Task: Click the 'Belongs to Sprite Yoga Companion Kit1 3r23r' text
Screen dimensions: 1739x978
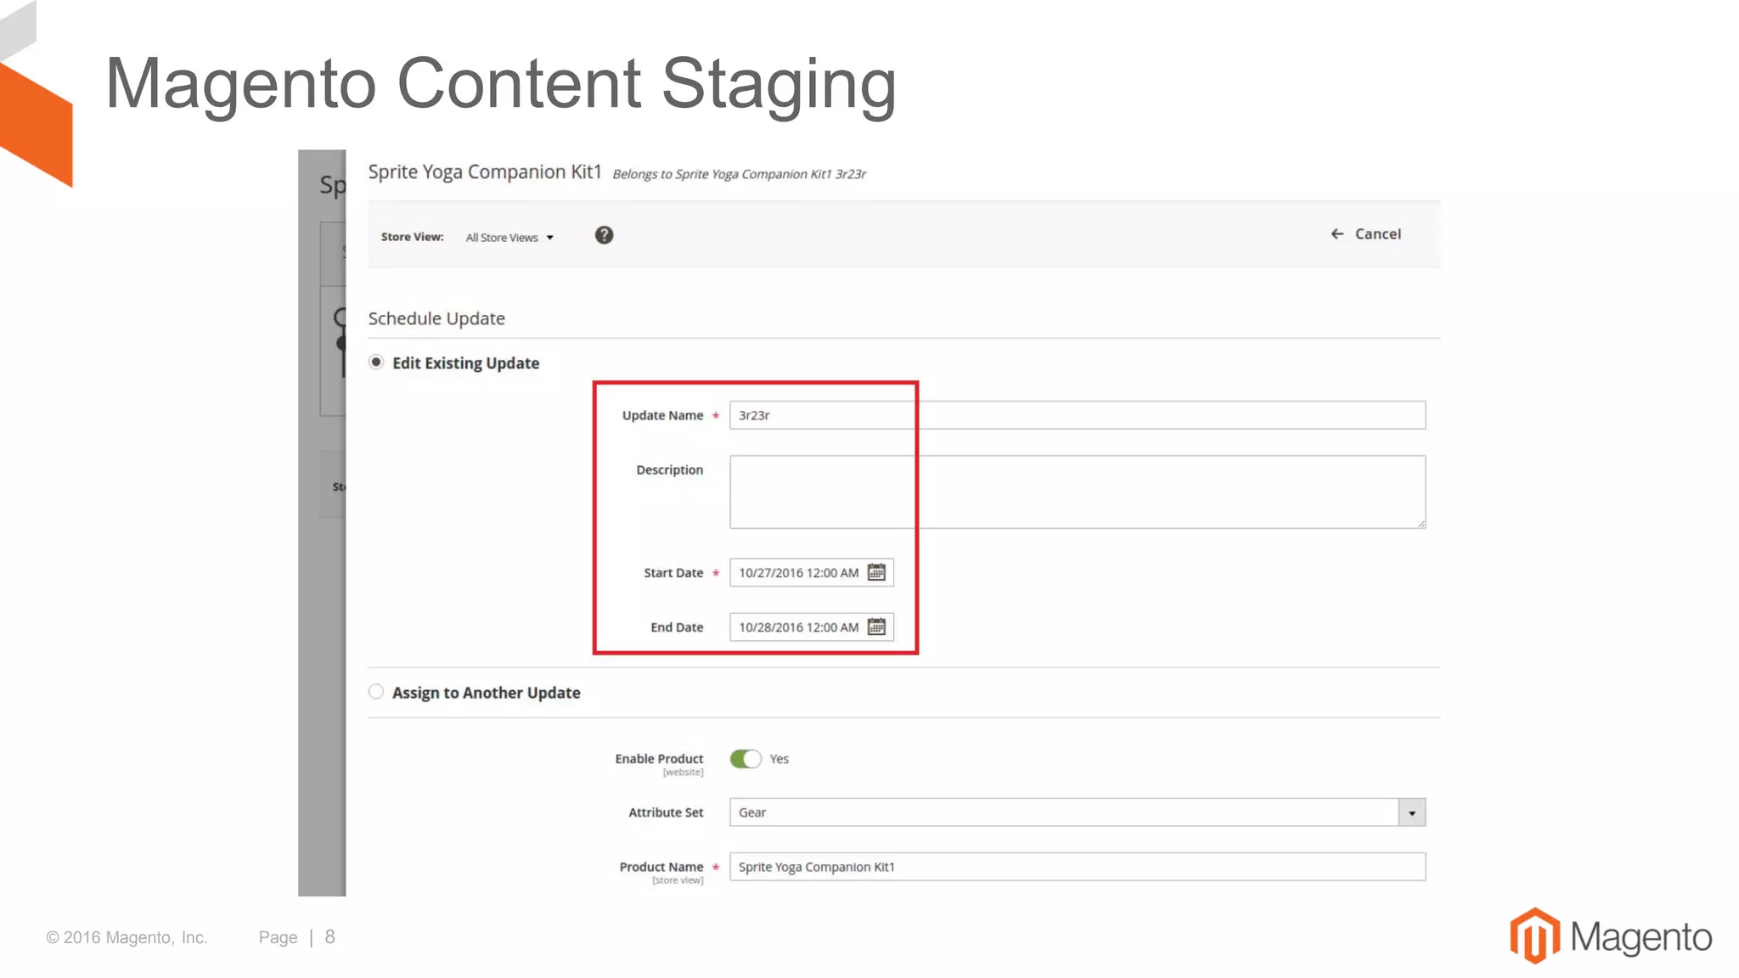Action: [x=739, y=174]
